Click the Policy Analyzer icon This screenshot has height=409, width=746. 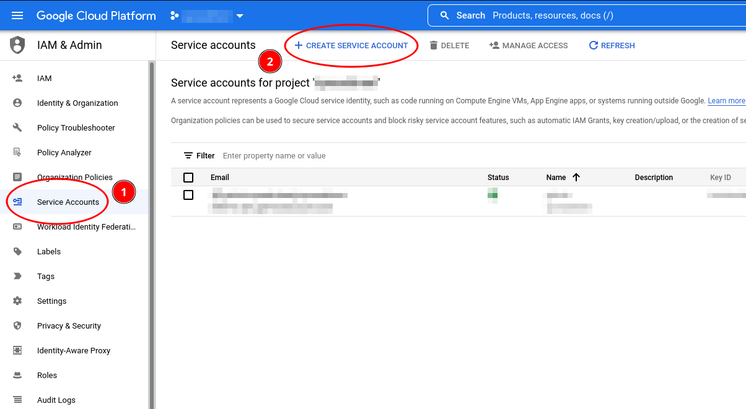pos(17,152)
